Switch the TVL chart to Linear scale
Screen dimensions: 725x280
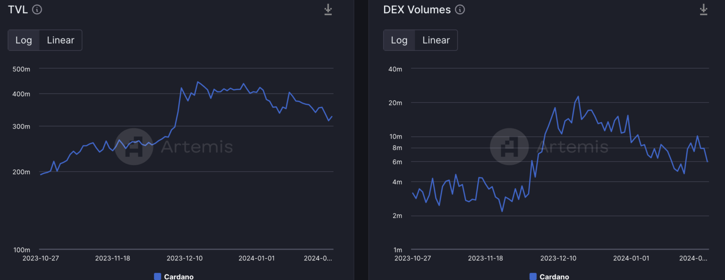pyautogui.click(x=60, y=40)
